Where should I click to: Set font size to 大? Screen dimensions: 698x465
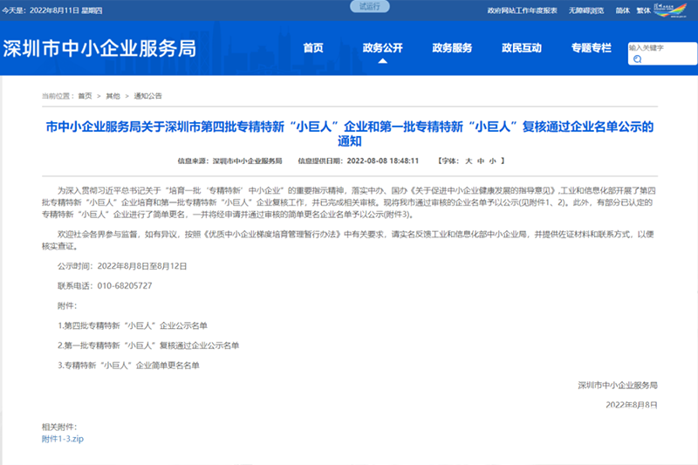[x=469, y=161]
